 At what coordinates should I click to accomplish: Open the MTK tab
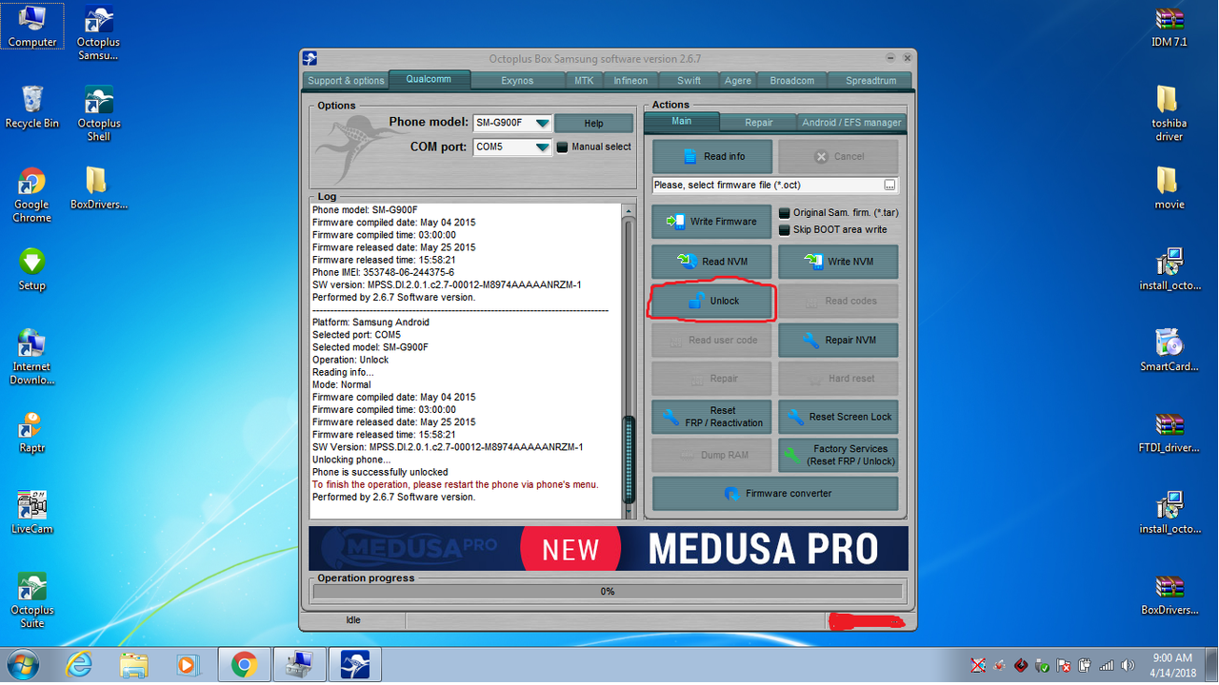(584, 81)
